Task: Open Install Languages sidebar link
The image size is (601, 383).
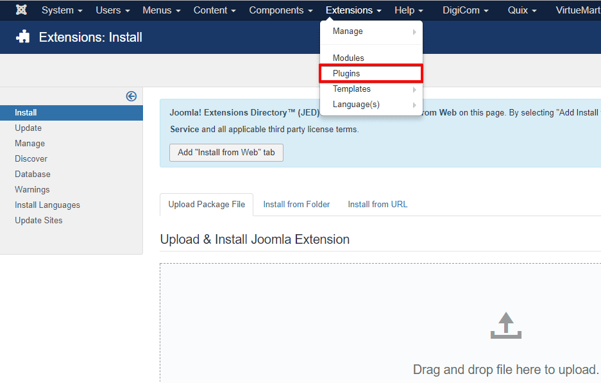Action: coord(47,205)
